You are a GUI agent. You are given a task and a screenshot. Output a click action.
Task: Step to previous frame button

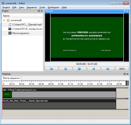point(66,69)
